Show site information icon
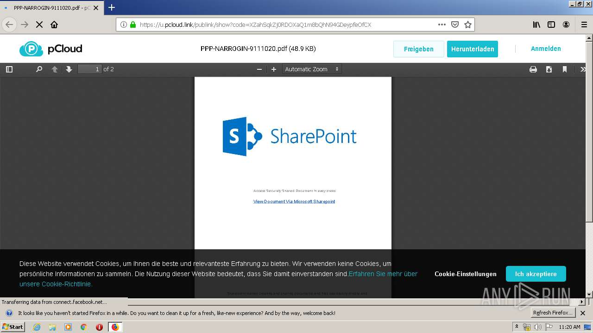This screenshot has height=333, width=593. click(x=124, y=25)
